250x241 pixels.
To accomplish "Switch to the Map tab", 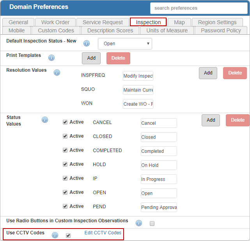I will tap(179, 22).
